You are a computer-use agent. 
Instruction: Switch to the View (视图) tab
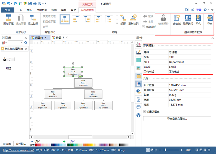coord(54,10)
